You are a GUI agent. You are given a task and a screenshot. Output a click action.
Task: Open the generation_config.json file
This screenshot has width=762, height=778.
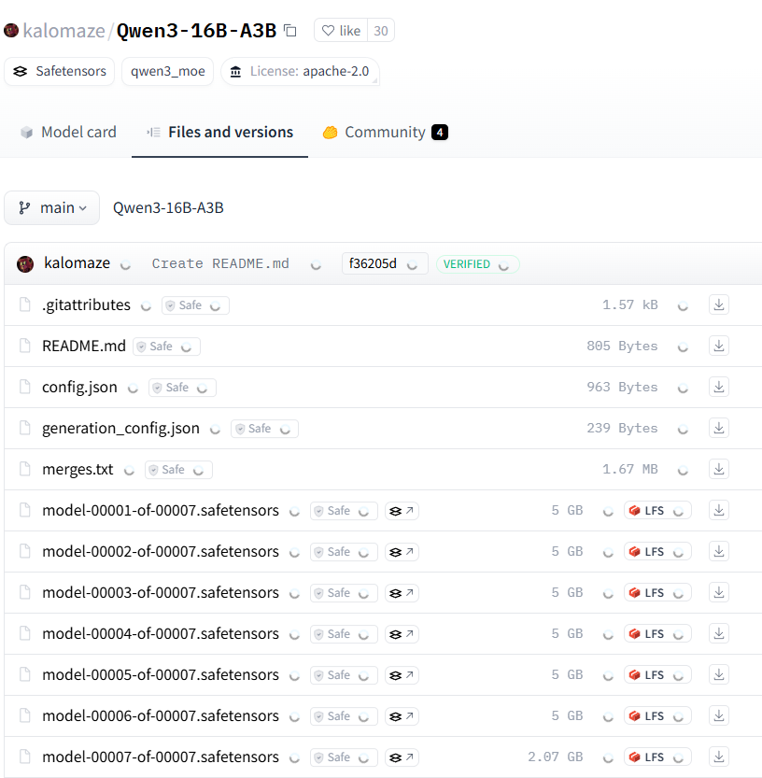pos(120,428)
